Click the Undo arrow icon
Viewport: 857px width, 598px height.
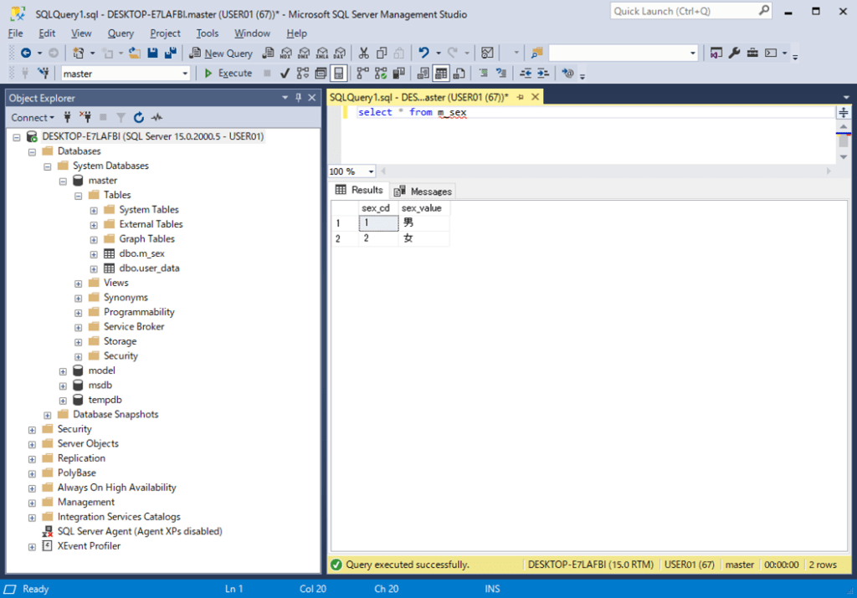424,53
